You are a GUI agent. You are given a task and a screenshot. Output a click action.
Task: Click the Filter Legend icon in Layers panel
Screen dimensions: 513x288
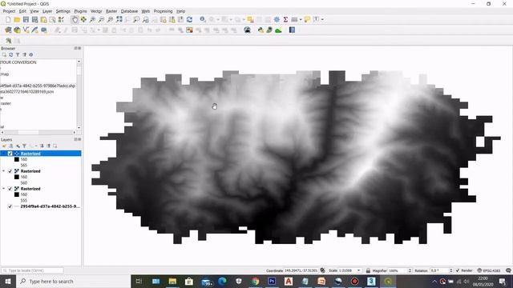click(x=24, y=146)
